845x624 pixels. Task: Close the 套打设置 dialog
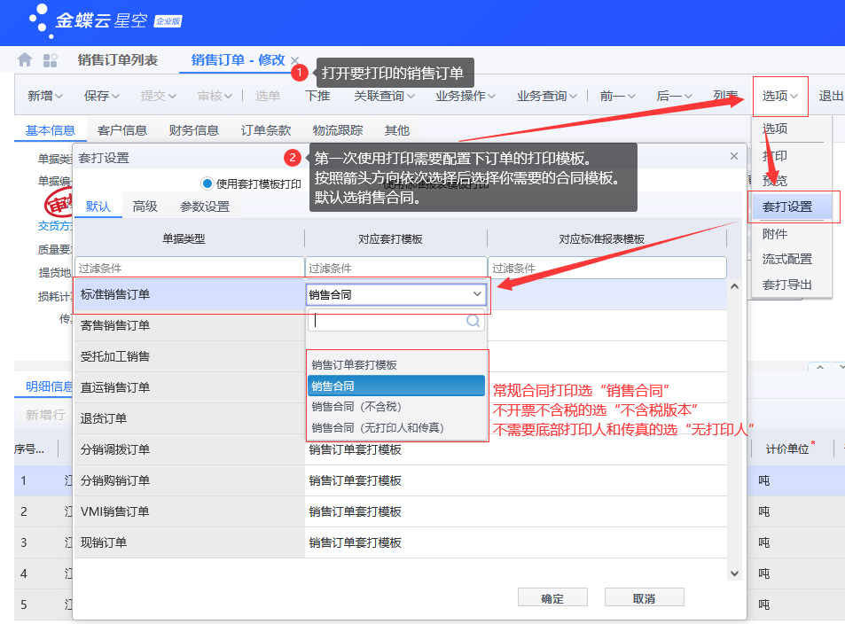[x=734, y=156]
